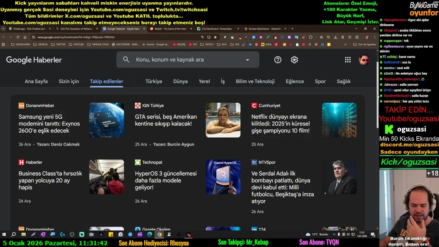Click the browser home icon
439x247 pixels.
pyautogui.click(x=25, y=37)
